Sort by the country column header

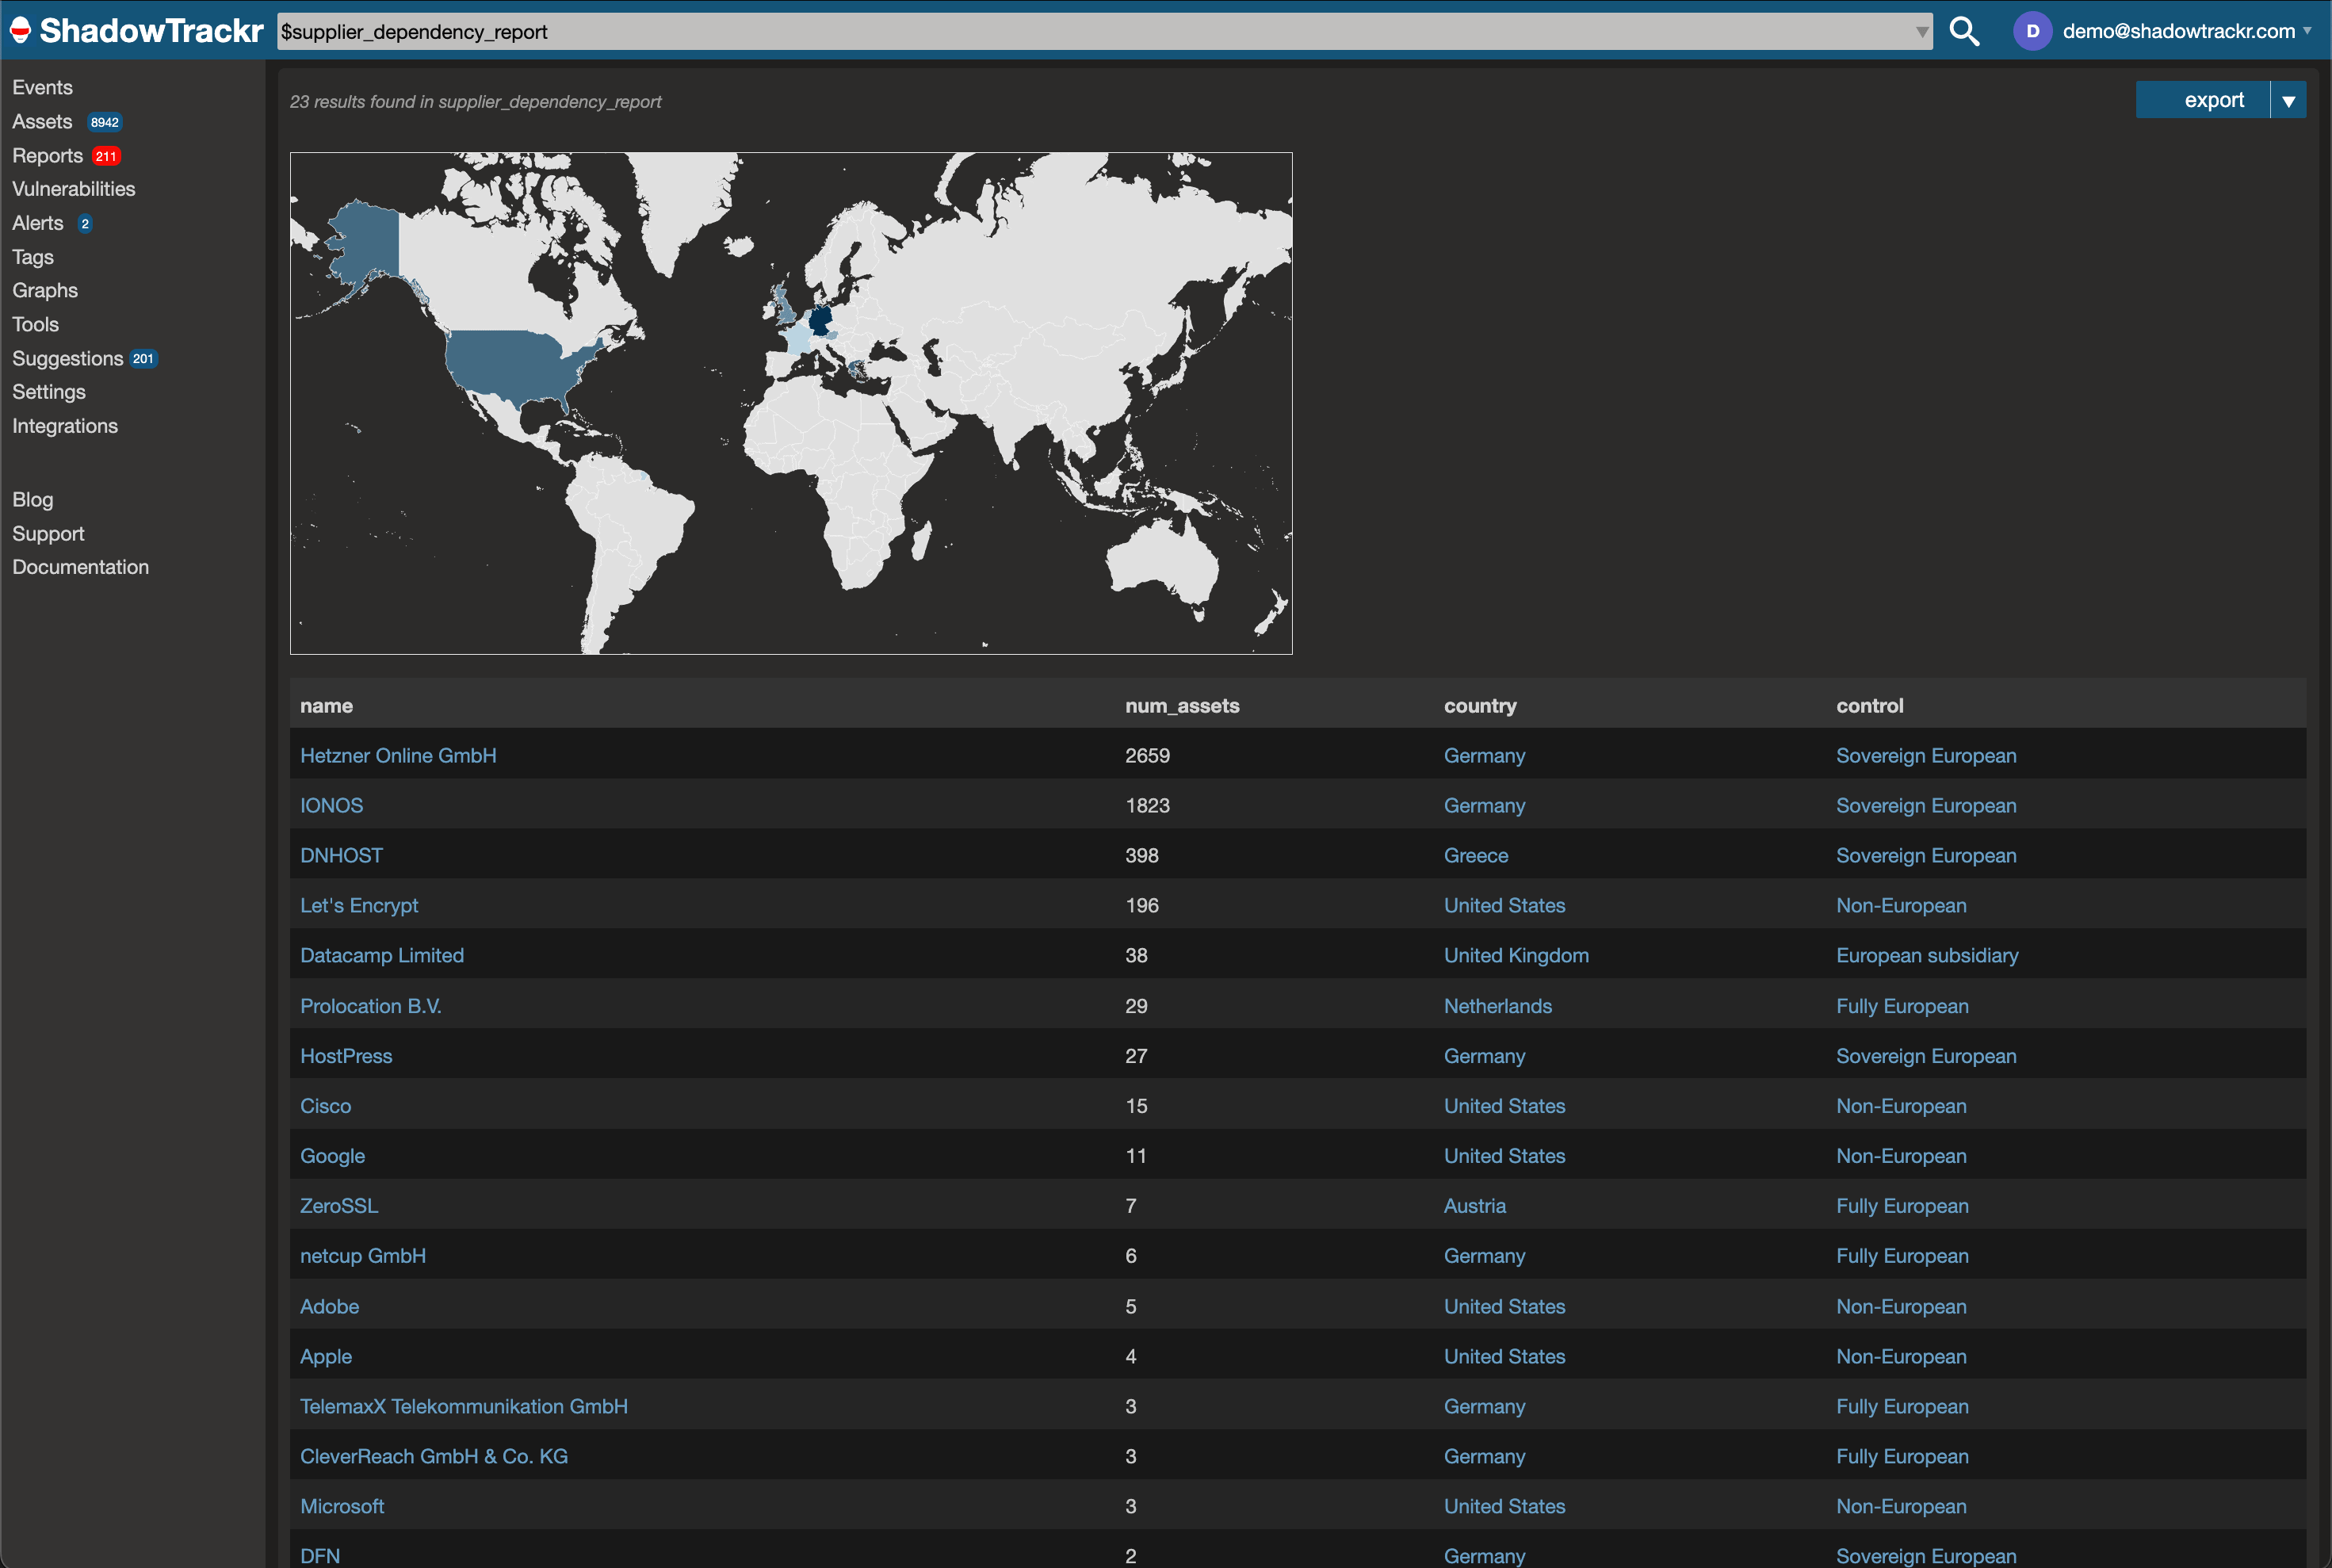(x=1480, y=706)
